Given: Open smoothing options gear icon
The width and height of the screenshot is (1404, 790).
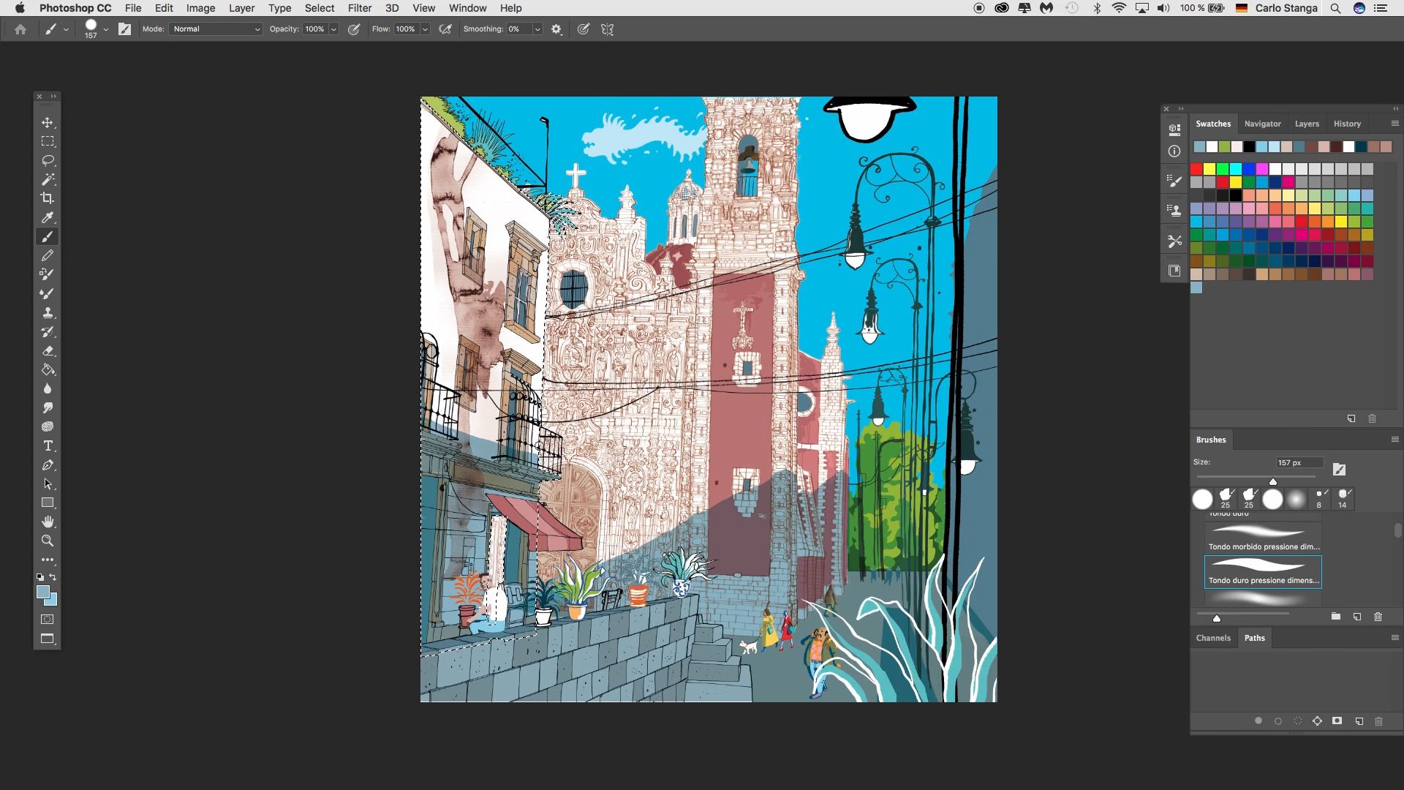Looking at the screenshot, I should click(x=556, y=29).
